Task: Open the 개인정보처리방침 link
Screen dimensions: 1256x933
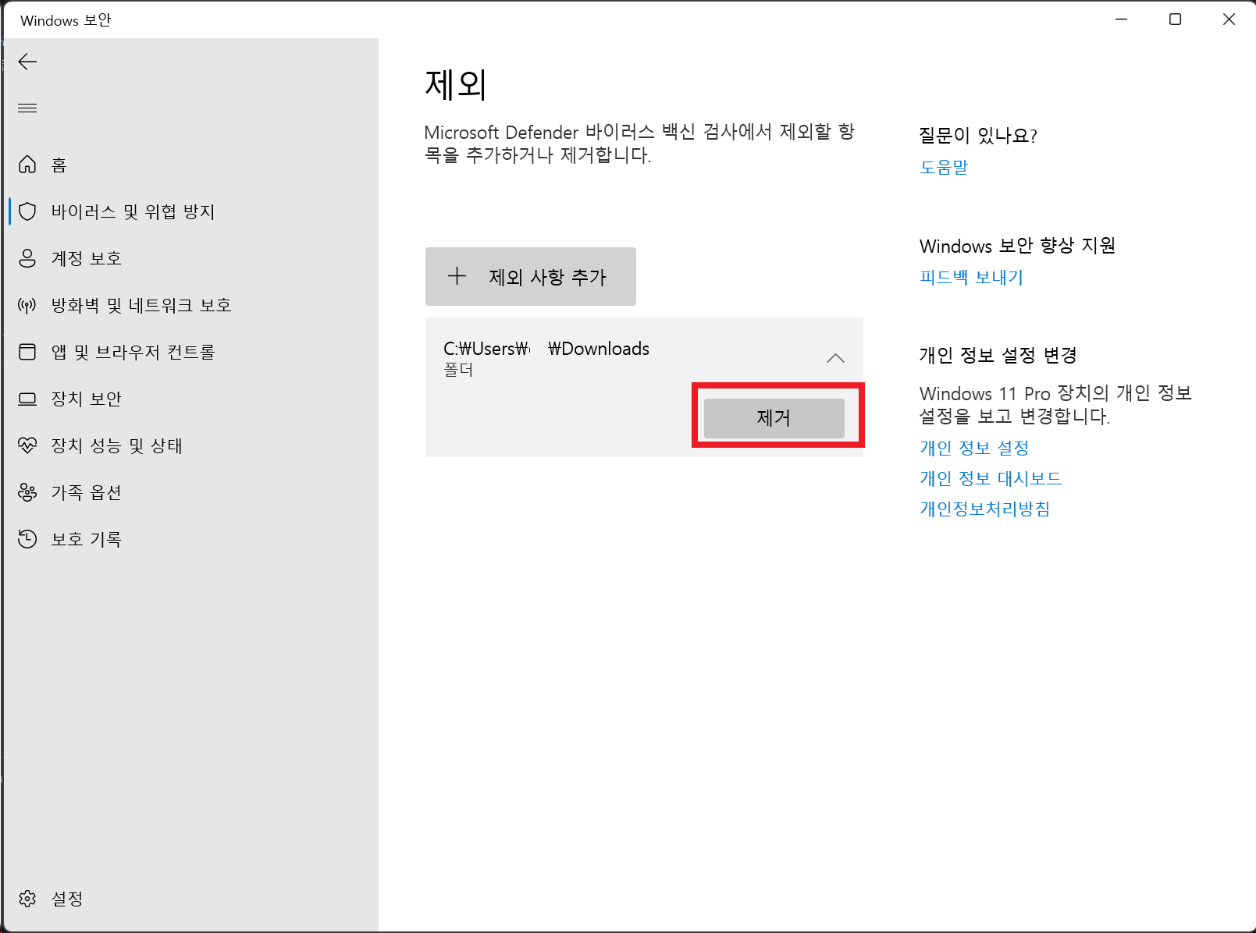Action: point(984,509)
